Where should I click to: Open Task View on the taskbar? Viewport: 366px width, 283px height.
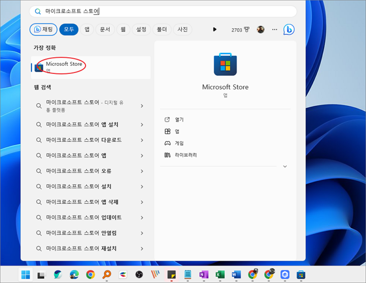(x=41, y=275)
